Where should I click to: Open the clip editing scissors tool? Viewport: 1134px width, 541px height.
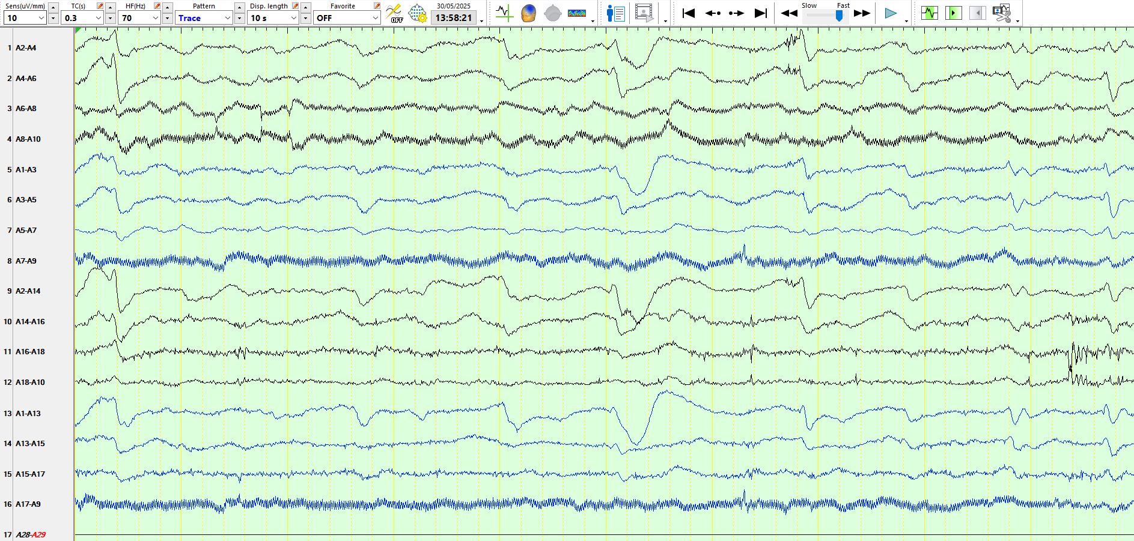[1002, 13]
